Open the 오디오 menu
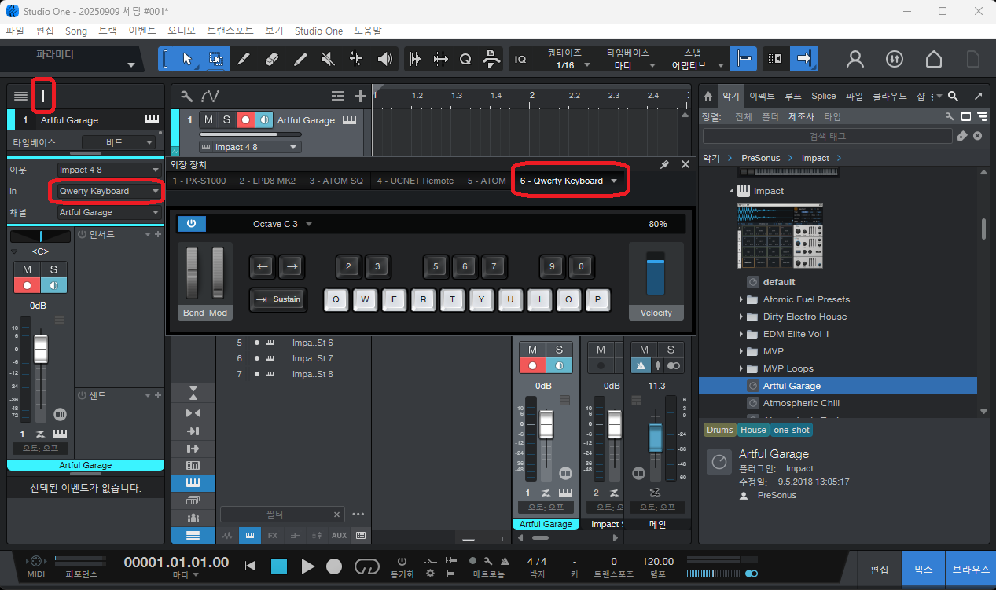 182,31
